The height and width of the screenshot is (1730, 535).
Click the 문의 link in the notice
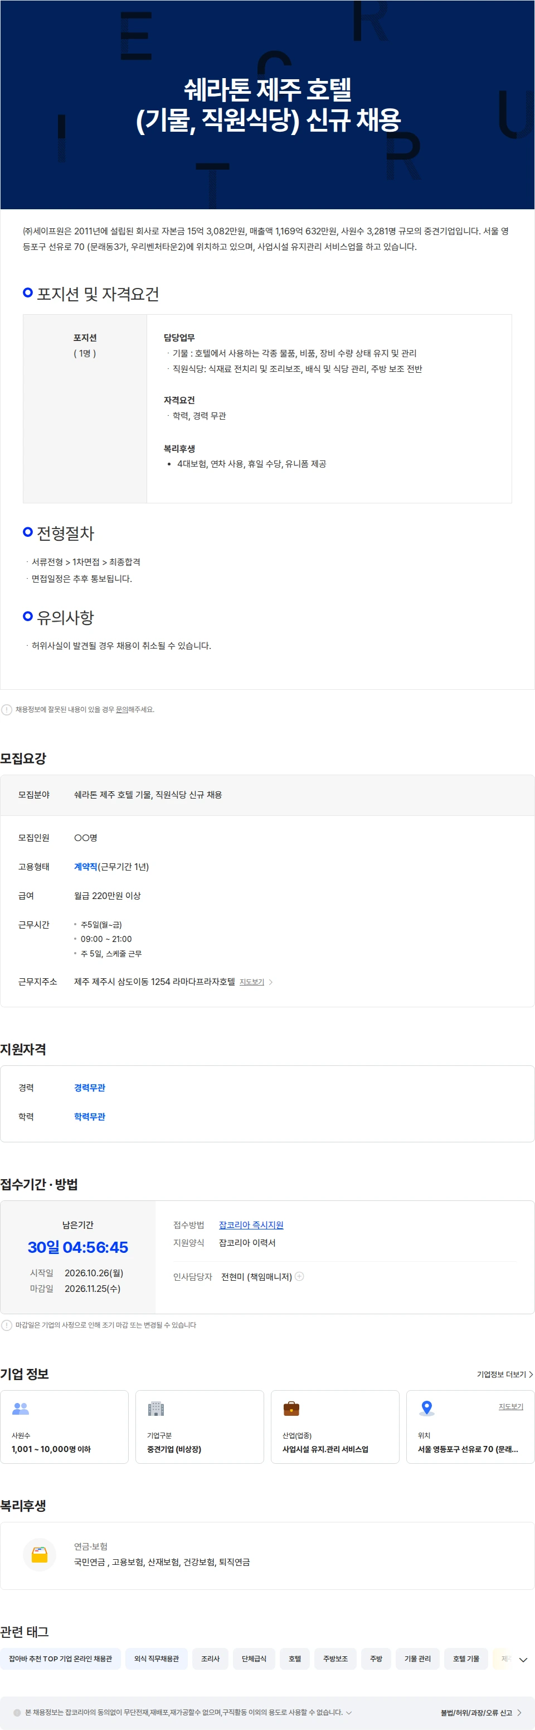[x=121, y=709]
